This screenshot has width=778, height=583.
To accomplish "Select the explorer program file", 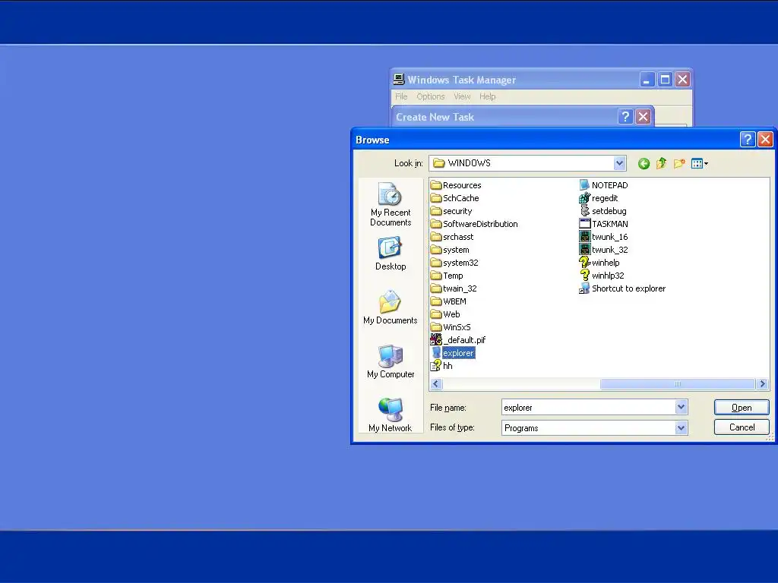I will (x=453, y=352).
